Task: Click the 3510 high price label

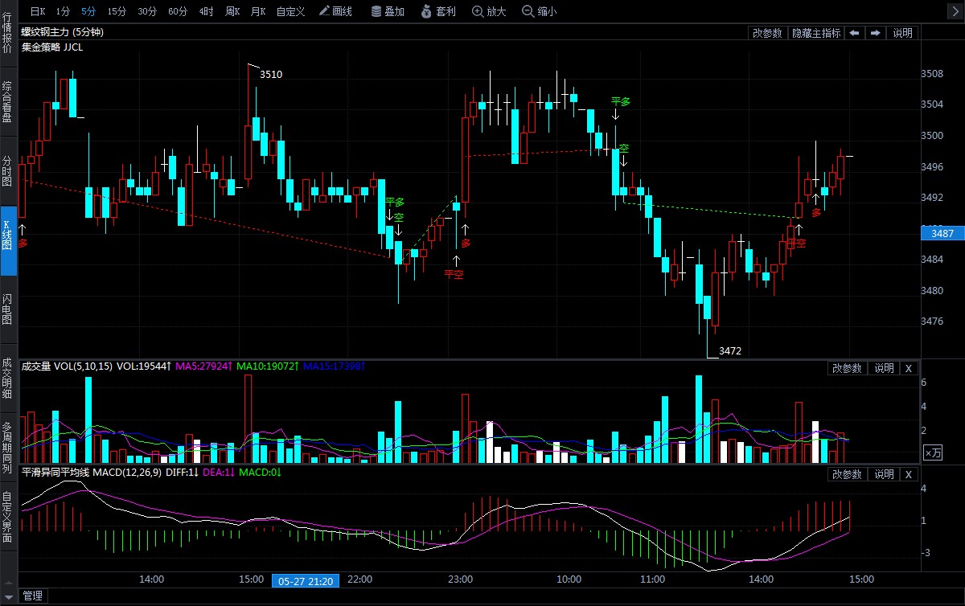Action: pyautogui.click(x=271, y=74)
